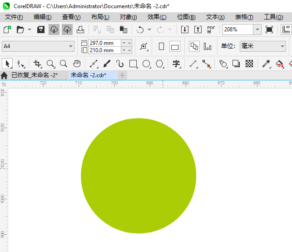Select the Ellipse tool
292x252 pixels.
click(x=146, y=64)
